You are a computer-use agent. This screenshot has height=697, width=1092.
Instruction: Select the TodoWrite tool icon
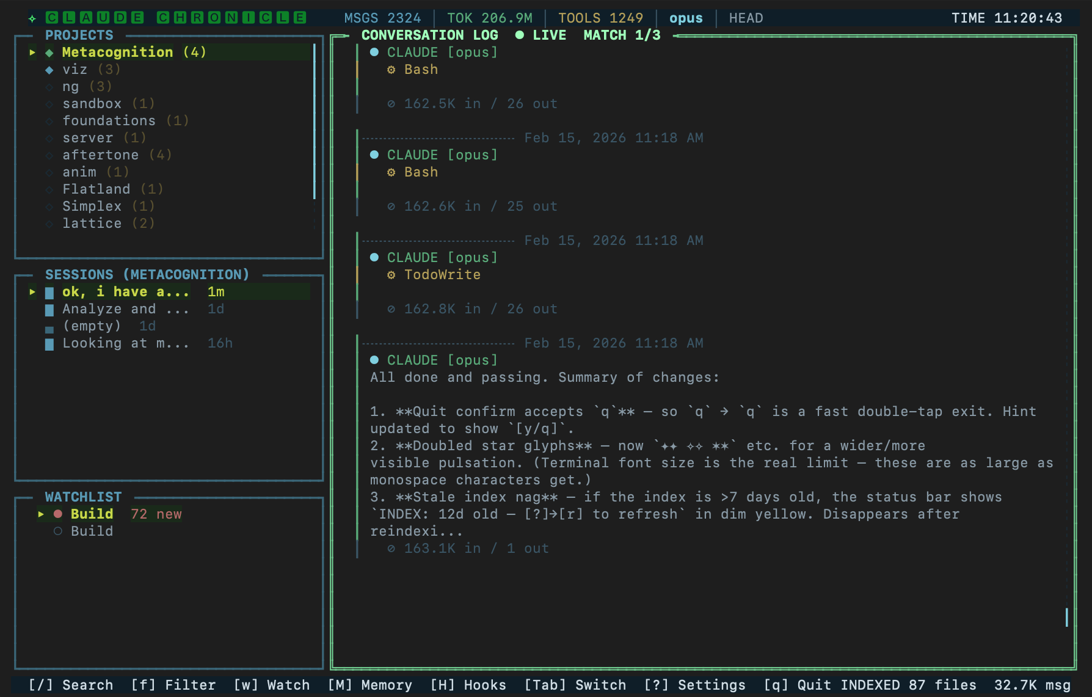click(x=391, y=275)
